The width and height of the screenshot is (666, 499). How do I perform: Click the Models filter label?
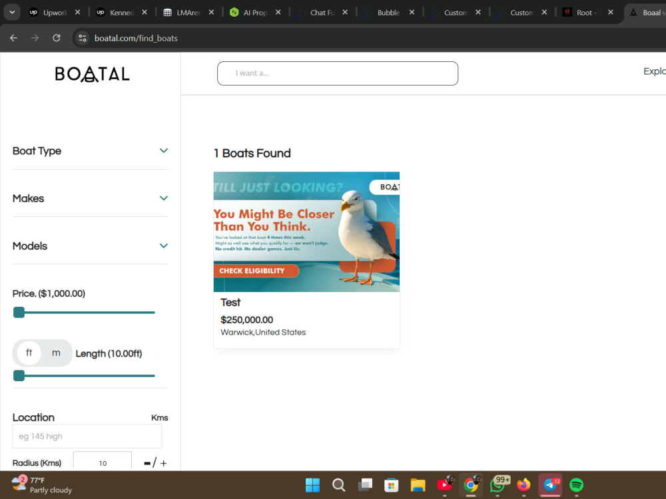[x=30, y=246]
